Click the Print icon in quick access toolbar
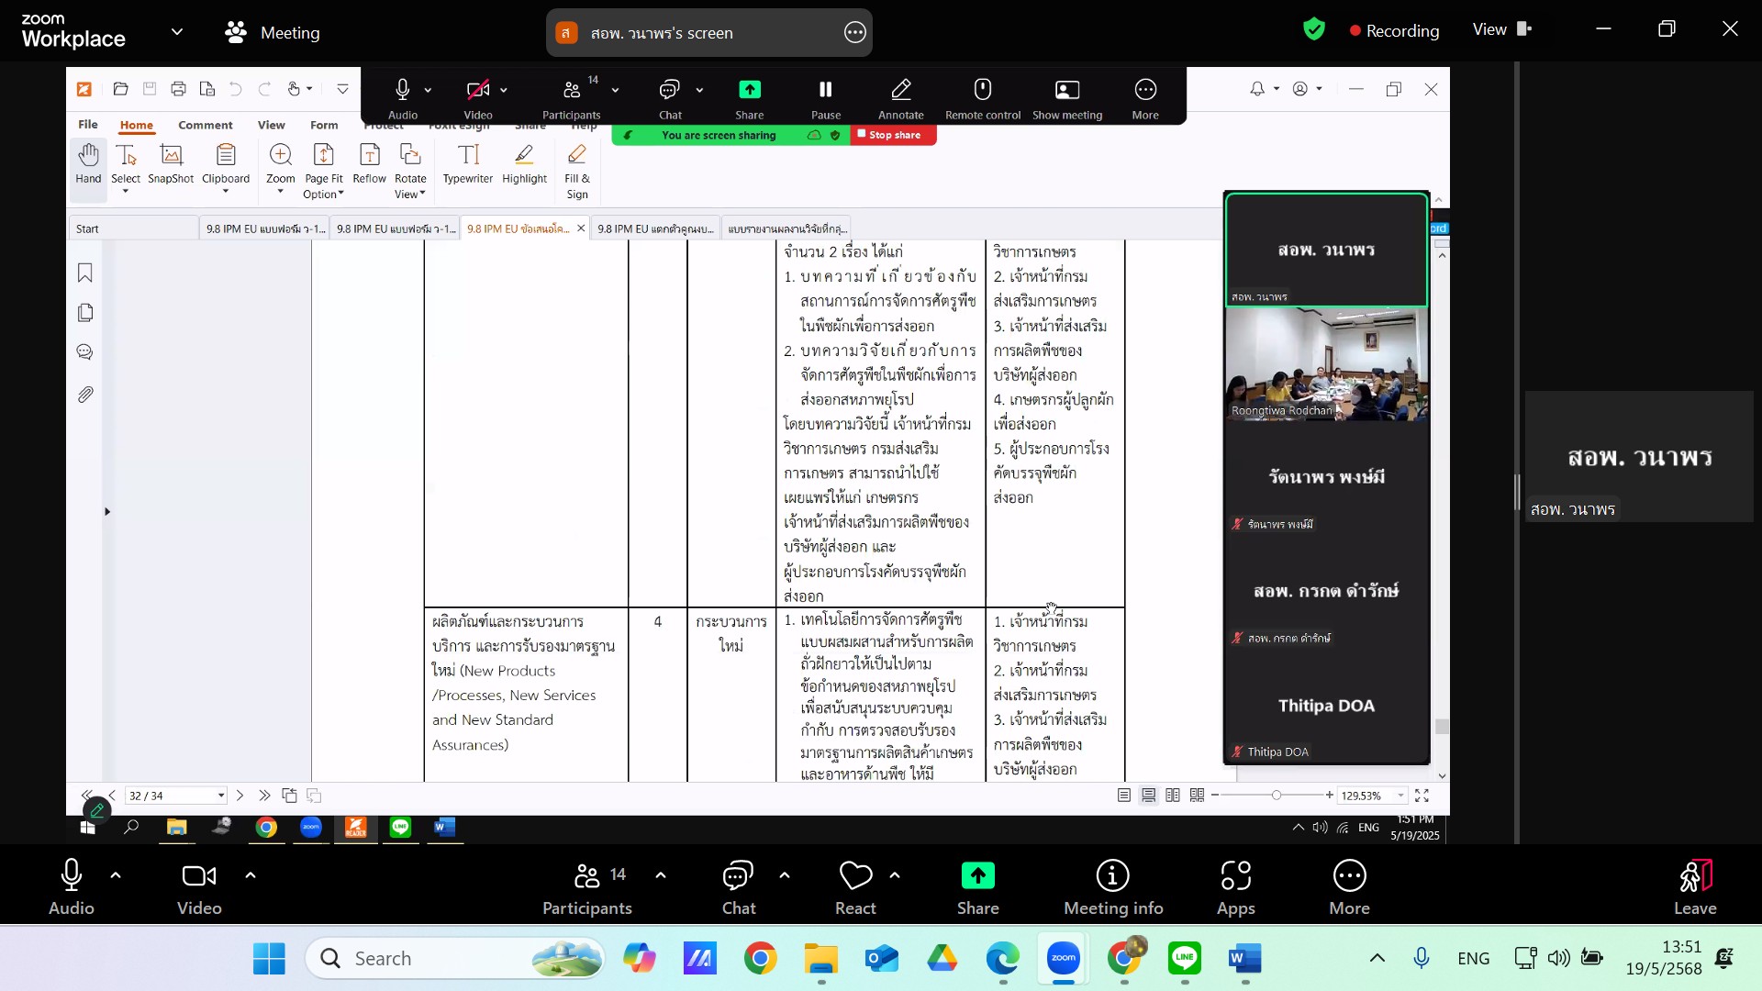This screenshot has height=991, width=1762. coord(178,89)
